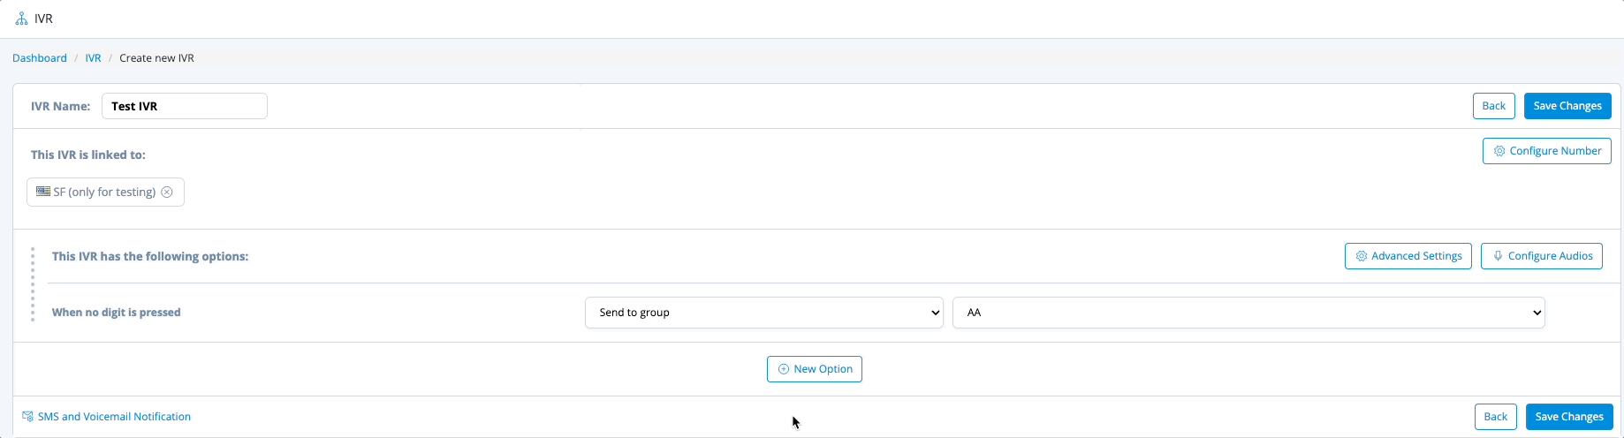Image resolution: width=1624 pixels, height=438 pixels.
Task: Navigate to IVR in the breadcrumb trail
Action: click(93, 58)
